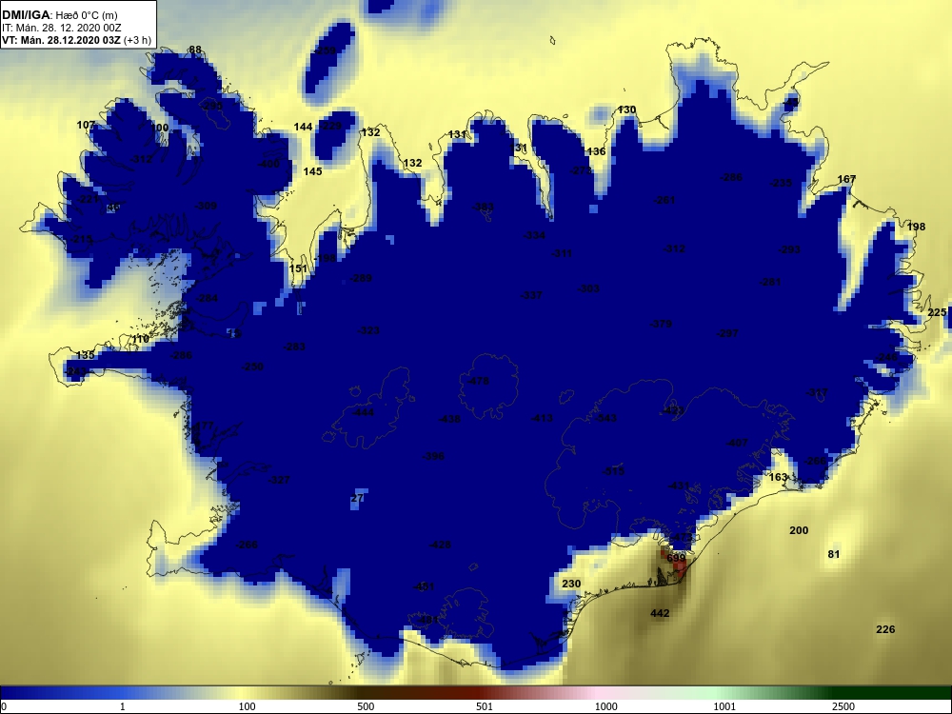
Task: Click the 1000 label on the colour scale
Action: pyautogui.click(x=605, y=706)
